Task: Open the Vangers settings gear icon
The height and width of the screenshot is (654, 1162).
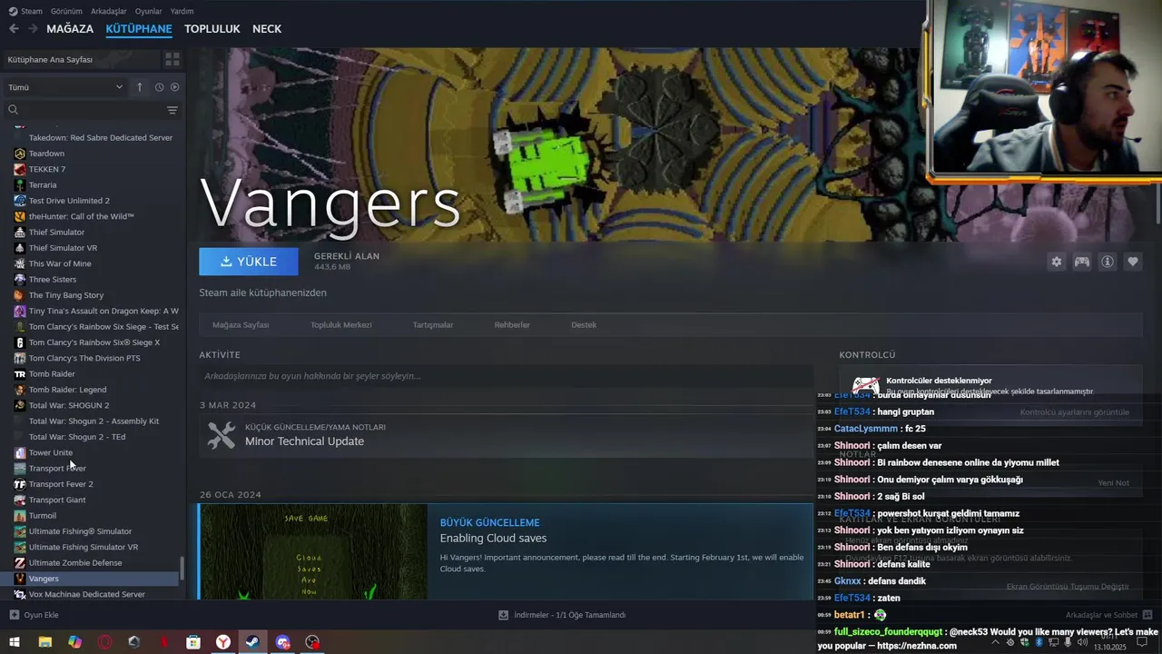Action: [x=1056, y=262]
